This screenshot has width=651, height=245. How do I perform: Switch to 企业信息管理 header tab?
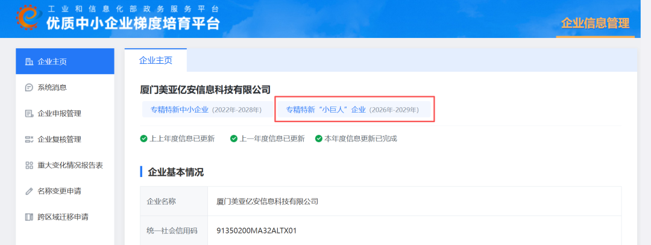[x=596, y=23]
